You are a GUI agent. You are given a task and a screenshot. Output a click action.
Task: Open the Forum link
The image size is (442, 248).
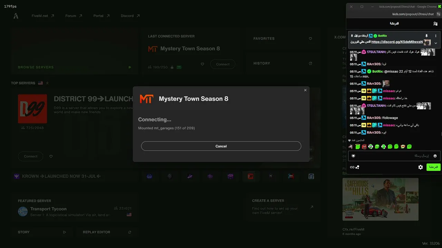[x=74, y=16]
